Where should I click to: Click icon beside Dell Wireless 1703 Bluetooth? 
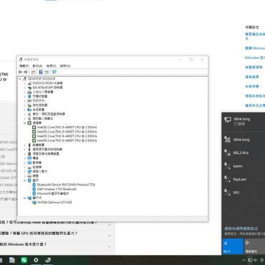(x=34, y=189)
